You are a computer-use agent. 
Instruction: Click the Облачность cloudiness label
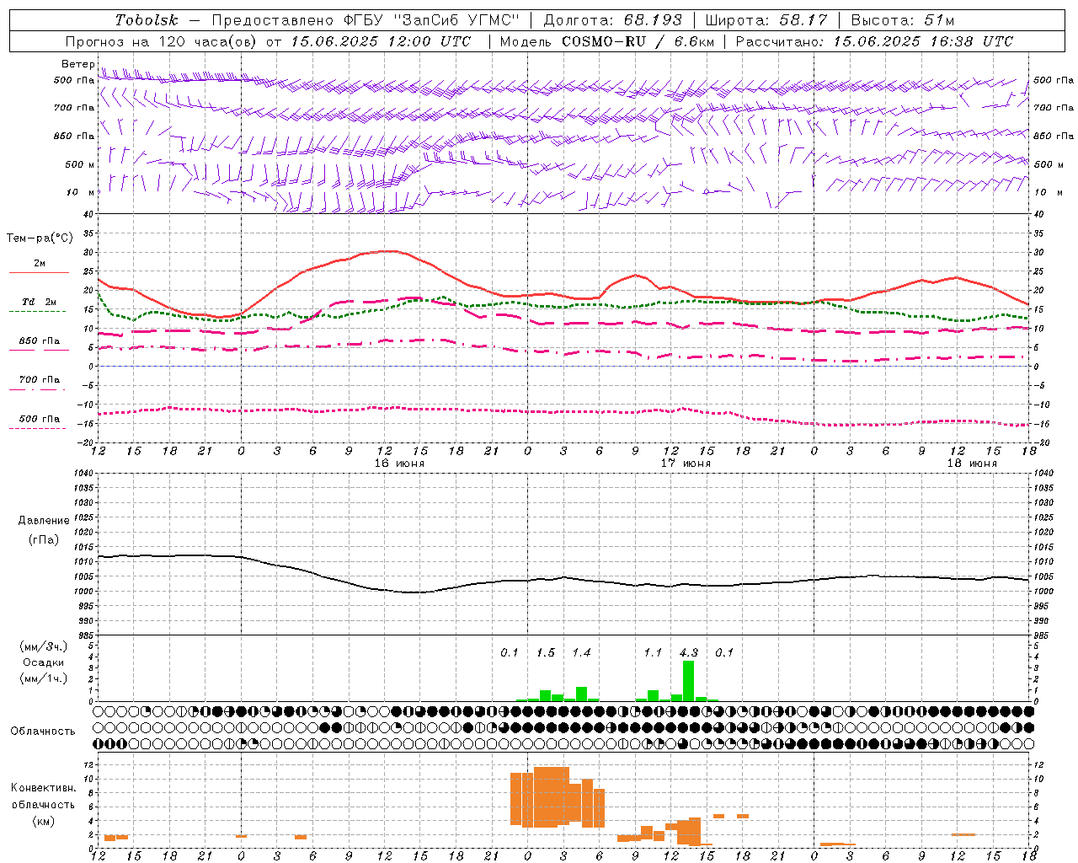click(43, 732)
